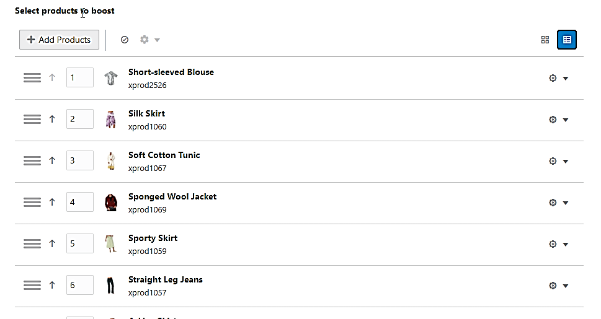
Task: Click the Add Products button
Action: (x=59, y=40)
